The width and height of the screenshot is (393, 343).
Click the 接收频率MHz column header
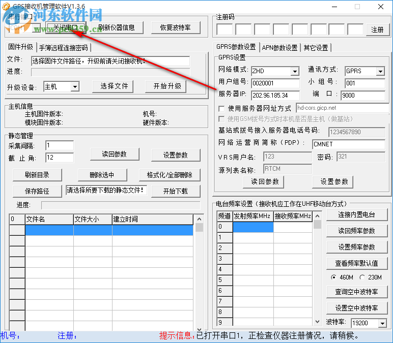293,216
